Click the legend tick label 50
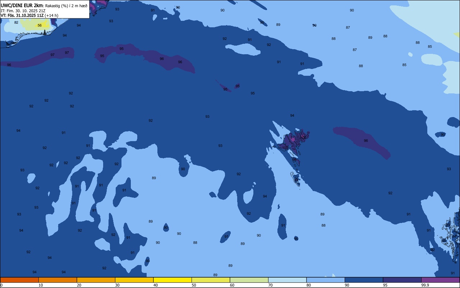The height and width of the screenshot is (288, 460). (194, 285)
